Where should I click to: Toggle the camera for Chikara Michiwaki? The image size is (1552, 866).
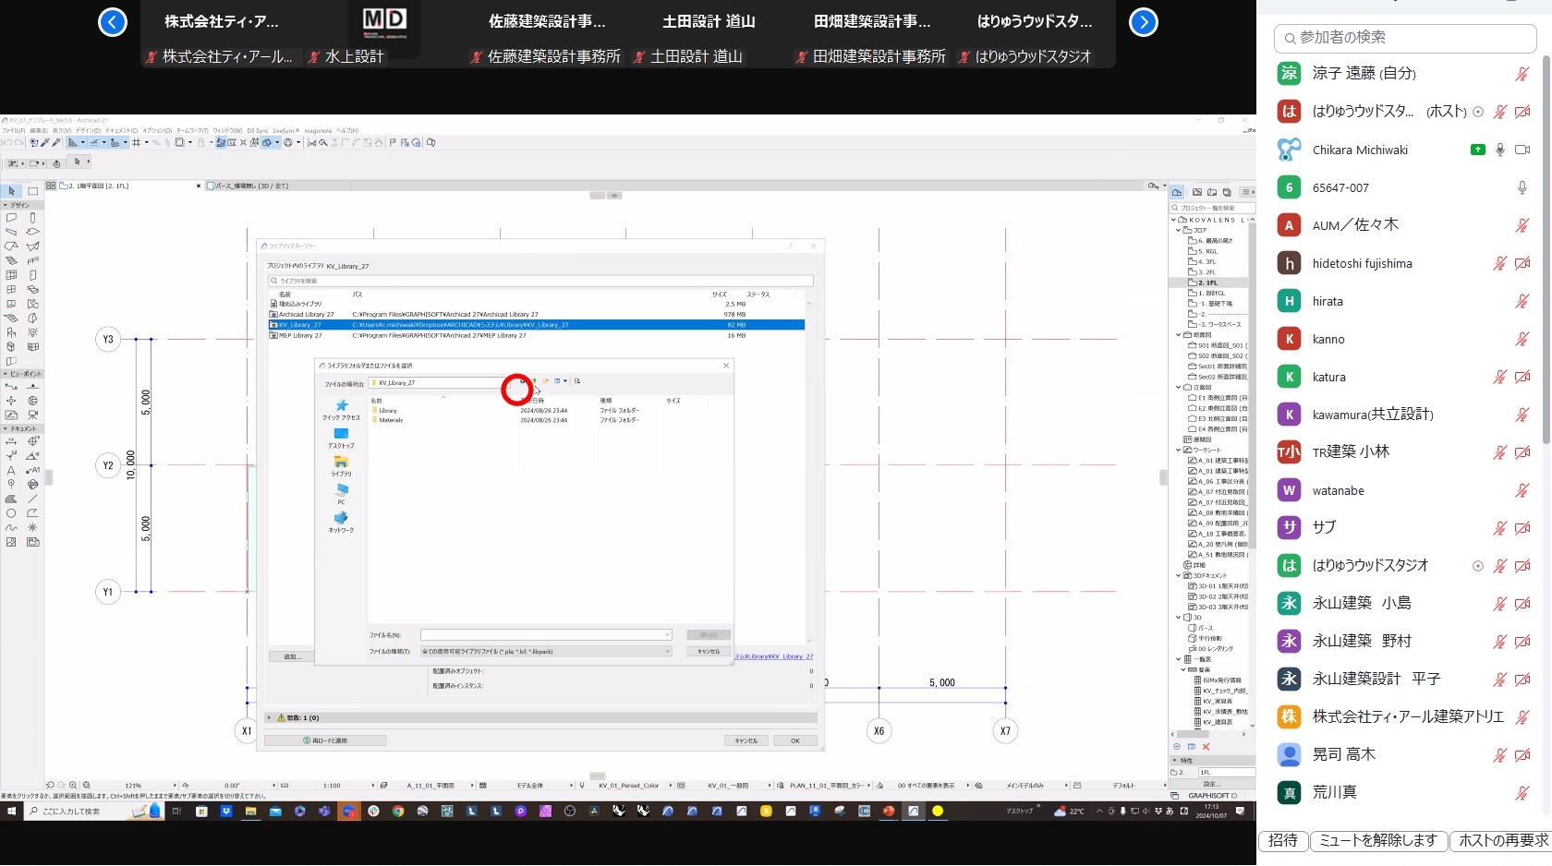(x=1522, y=150)
